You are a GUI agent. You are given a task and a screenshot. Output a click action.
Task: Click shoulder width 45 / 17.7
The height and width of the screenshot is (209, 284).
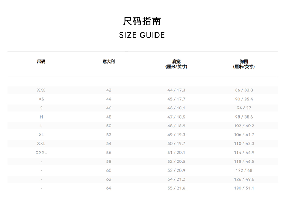point(176,99)
